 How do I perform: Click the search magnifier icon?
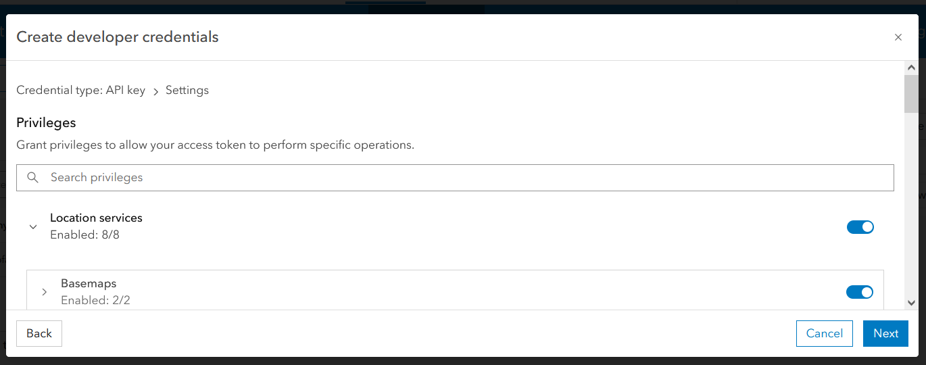coord(32,178)
